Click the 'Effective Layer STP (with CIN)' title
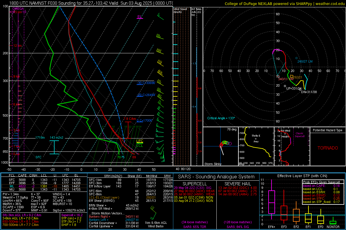 click(302, 176)
